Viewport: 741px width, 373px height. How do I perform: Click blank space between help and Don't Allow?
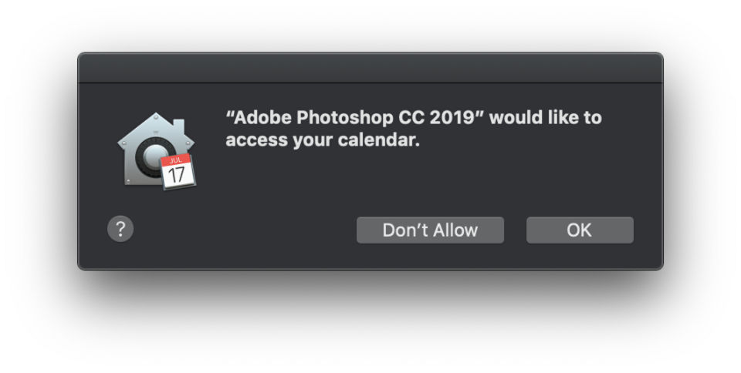245,230
